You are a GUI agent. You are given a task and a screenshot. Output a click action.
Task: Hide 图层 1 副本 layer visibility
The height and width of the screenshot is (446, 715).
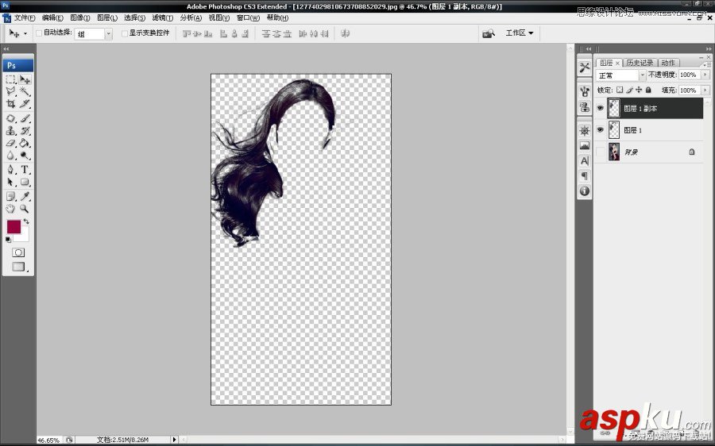pyautogui.click(x=601, y=108)
